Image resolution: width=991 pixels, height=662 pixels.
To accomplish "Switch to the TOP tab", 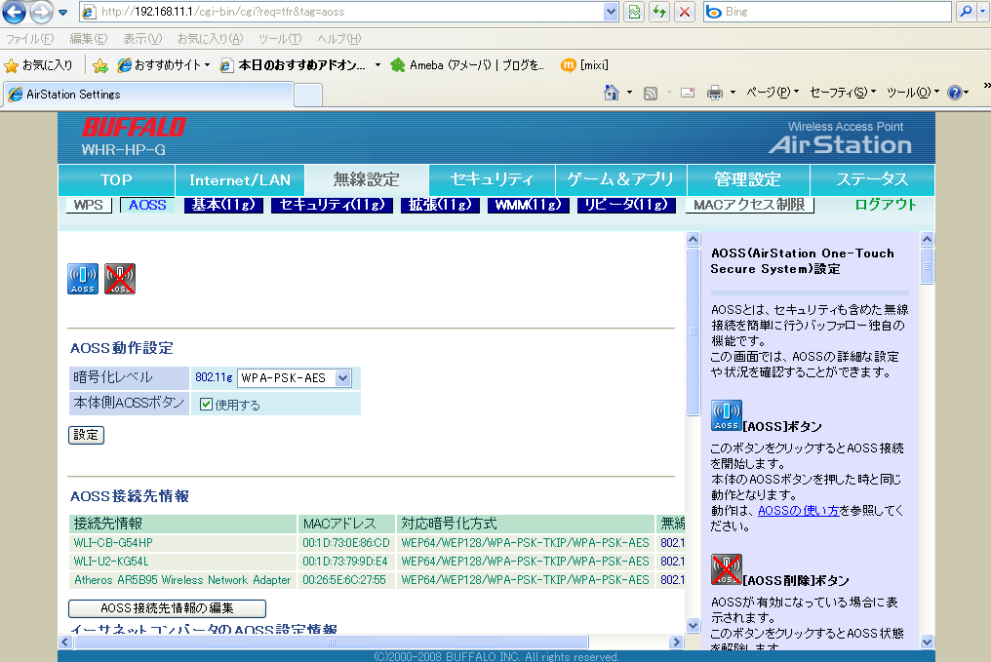I will pyautogui.click(x=116, y=180).
